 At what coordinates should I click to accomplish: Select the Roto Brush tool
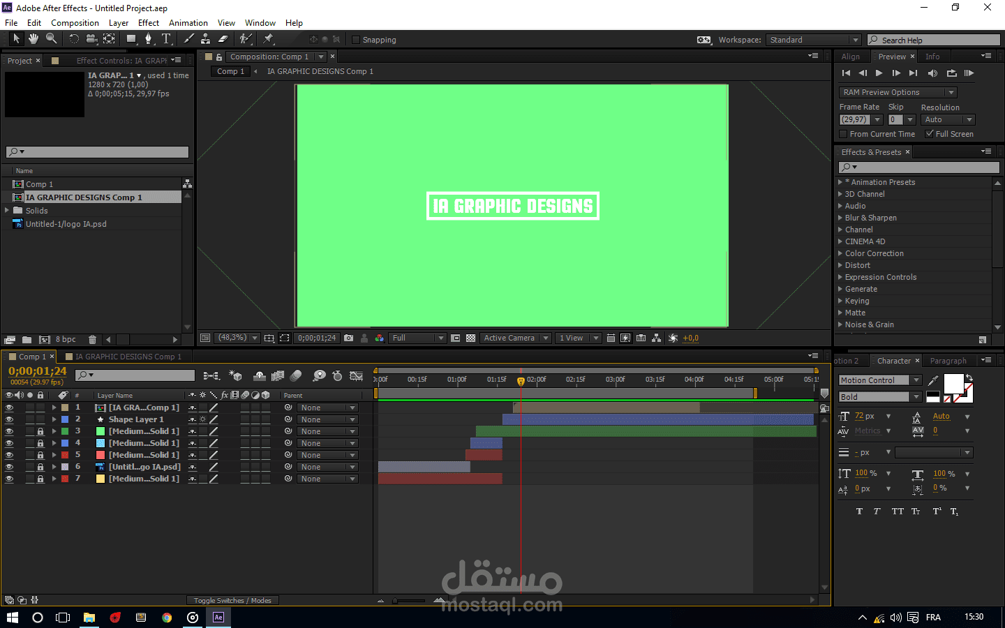coord(245,39)
